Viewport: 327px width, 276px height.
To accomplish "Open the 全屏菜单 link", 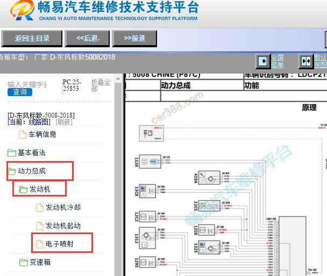I will [x=278, y=61].
